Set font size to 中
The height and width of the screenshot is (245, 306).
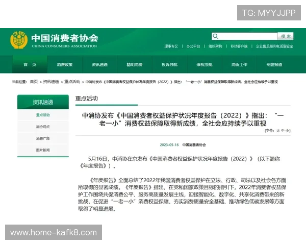(283, 131)
